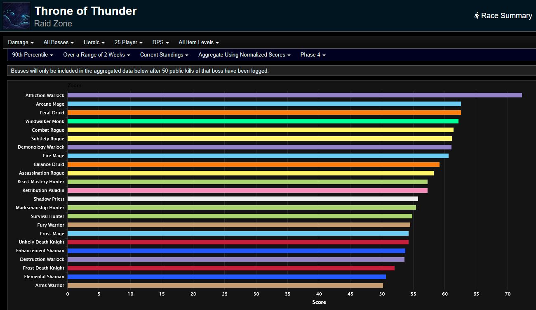Image resolution: width=536 pixels, height=310 pixels.
Task: Select the Balance Druid bar
Action: tap(253, 165)
